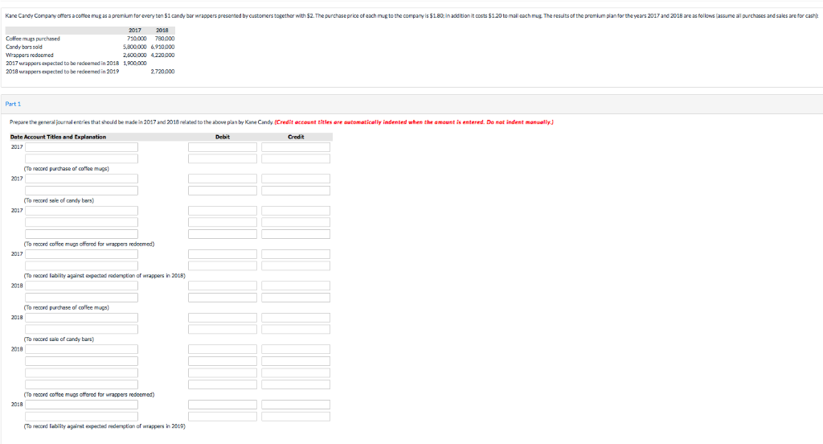Select second credit field, 2018 mug purchase entry
Screen dimensions: 823x444
point(296,298)
